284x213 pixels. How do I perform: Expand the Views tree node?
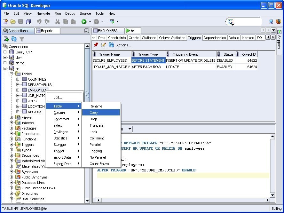click(12, 117)
